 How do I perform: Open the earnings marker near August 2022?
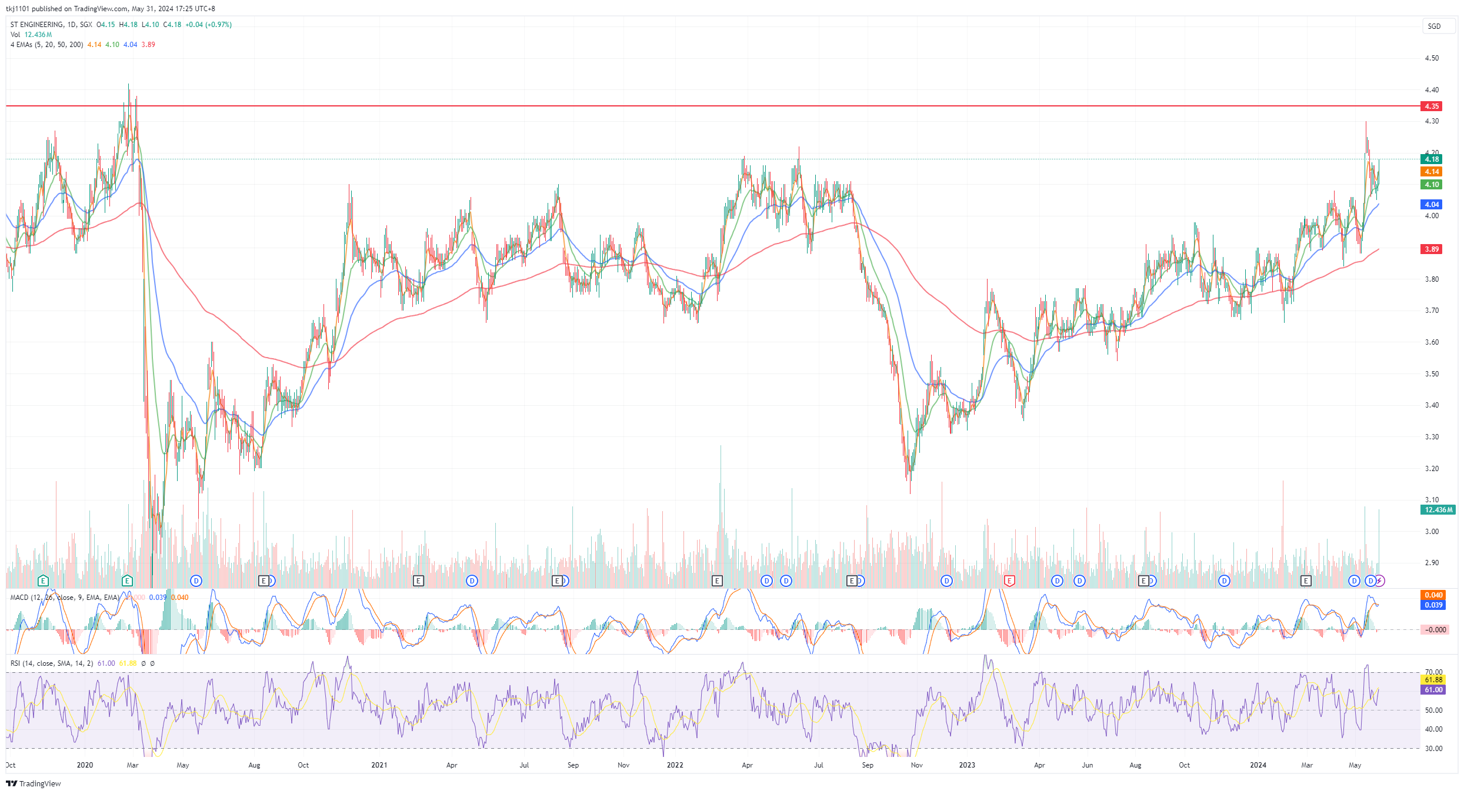[851, 581]
